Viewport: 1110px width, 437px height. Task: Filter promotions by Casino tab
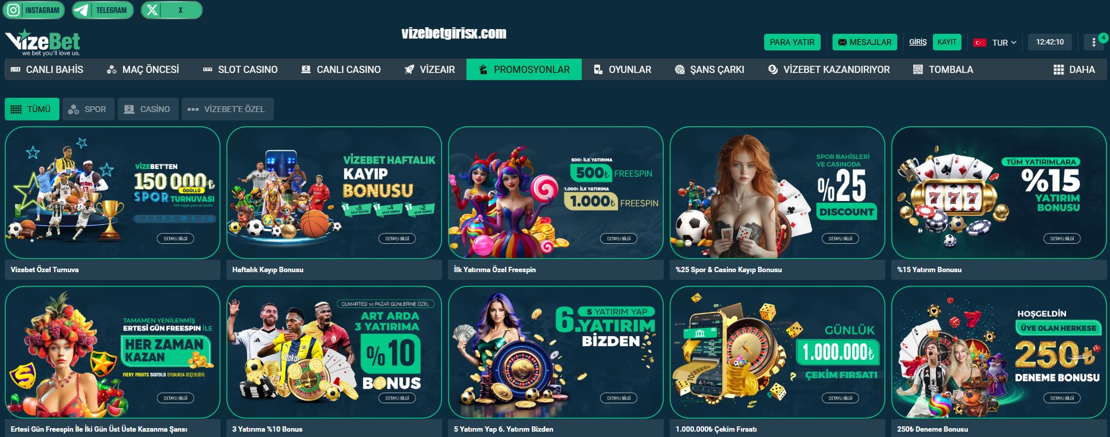[148, 109]
